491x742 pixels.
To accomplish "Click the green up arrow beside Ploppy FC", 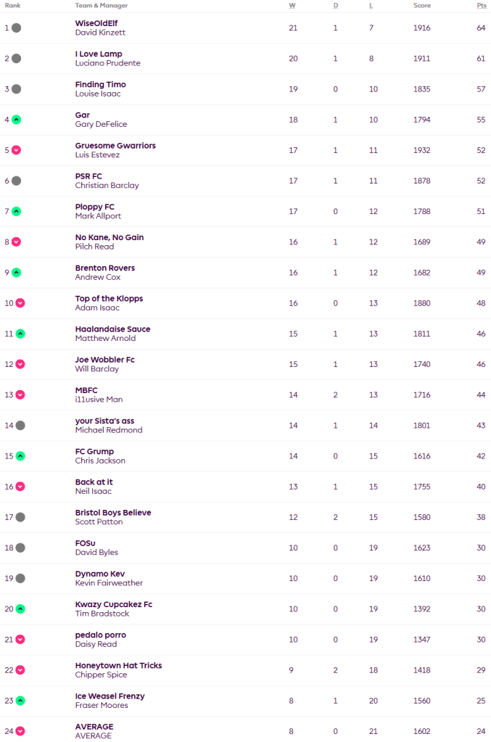I will pos(16,211).
